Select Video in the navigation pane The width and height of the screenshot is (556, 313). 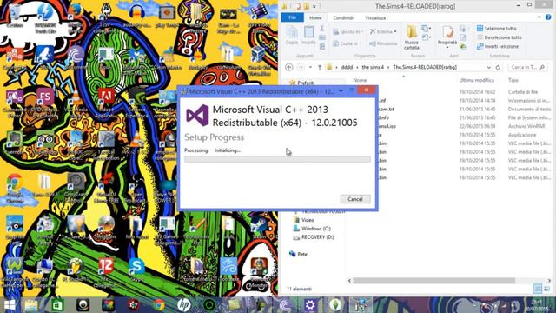[303, 220]
